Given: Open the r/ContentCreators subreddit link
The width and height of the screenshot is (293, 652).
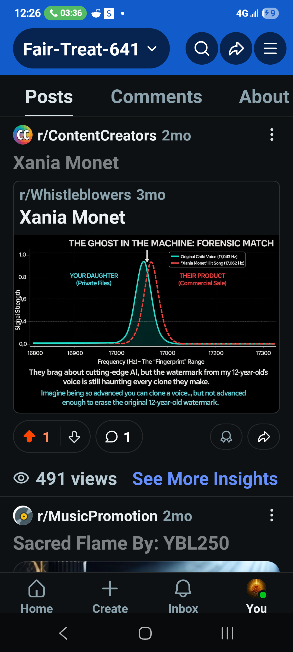Looking at the screenshot, I should [97, 136].
